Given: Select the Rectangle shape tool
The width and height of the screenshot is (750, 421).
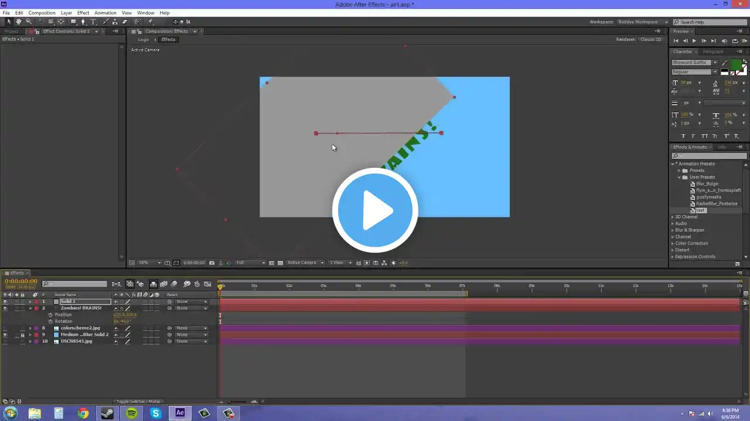Looking at the screenshot, I should (x=73, y=22).
